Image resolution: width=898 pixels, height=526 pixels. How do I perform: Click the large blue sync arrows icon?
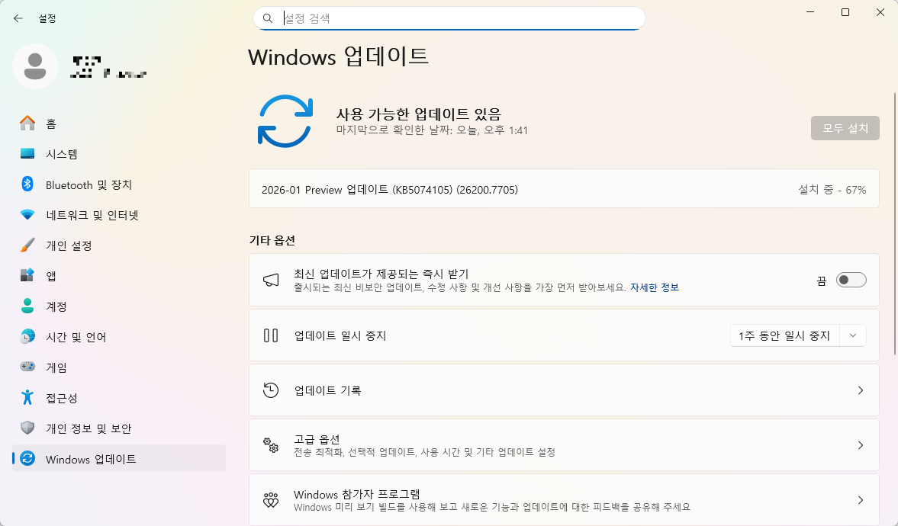tap(285, 120)
